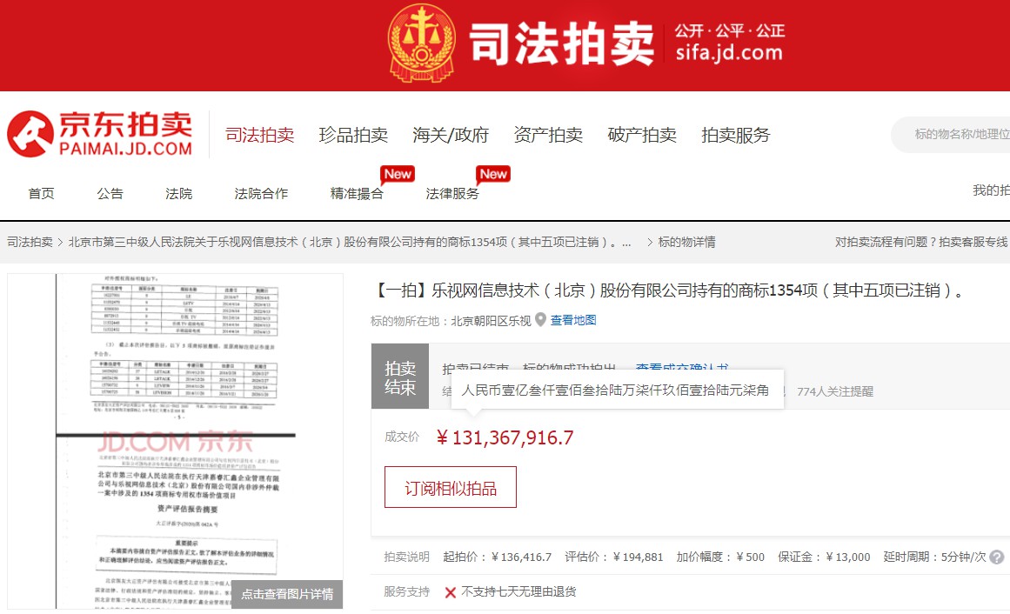The height and width of the screenshot is (614, 1010).
Task: Click the map pin icon beside 查看地图
Action: click(540, 319)
